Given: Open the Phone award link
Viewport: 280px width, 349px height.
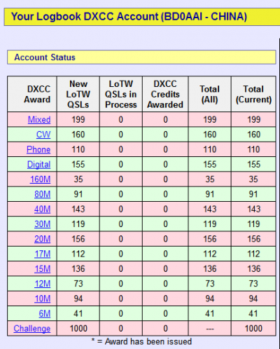Looking at the screenshot, I should coord(38,149).
